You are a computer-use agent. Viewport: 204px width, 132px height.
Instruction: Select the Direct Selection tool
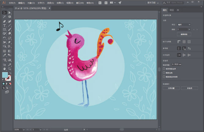(x=9, y=13)
